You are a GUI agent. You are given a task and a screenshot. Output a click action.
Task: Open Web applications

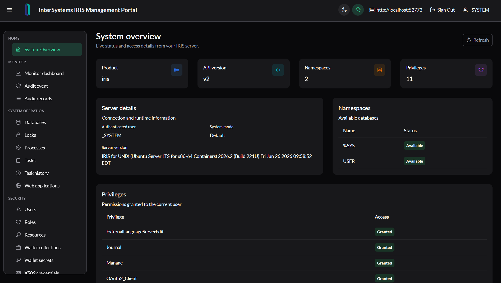click(x=47, y=186)
